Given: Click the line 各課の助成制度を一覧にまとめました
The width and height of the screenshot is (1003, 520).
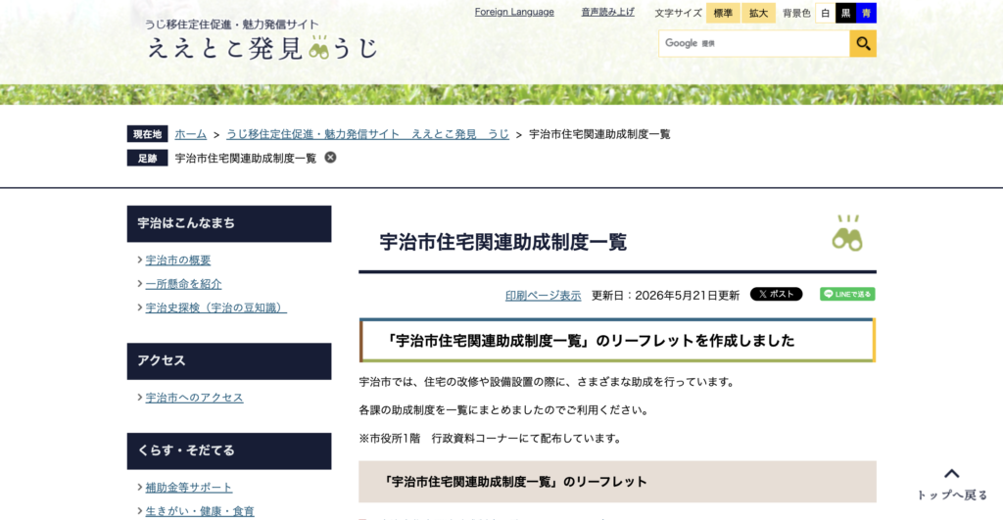Looking at the screenshot, I should tap(503, 410).
